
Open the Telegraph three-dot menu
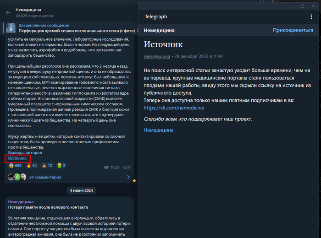click(x=311, y=17)
